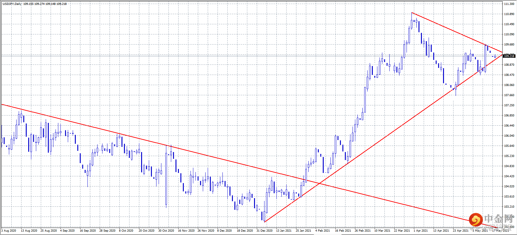Select the 13 Jan 2021 date label
Image resolution: width=517 pixels, height=235 pixels.
click(x=284, y=231)
